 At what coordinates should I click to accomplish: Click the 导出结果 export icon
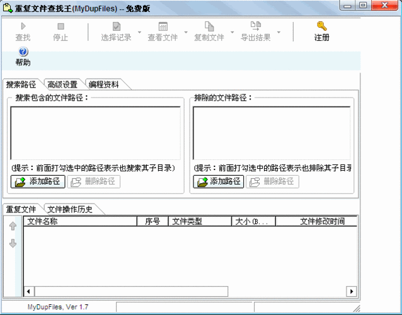pyautogui.click(x=256, y=26)
